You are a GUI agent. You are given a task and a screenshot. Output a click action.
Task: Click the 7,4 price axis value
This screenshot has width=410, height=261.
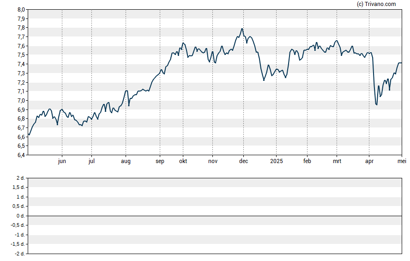click(x=21, y=64)
